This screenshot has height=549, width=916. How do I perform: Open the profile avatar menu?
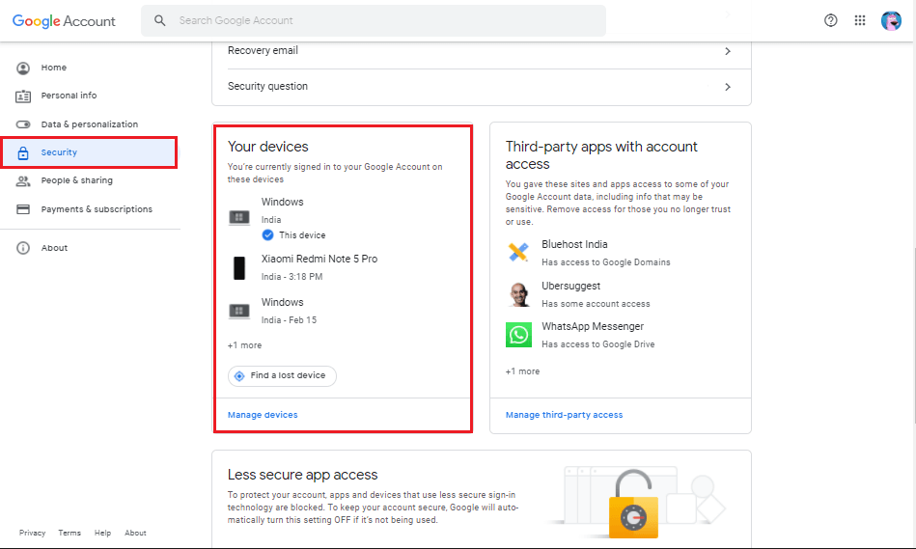point(891,20)
